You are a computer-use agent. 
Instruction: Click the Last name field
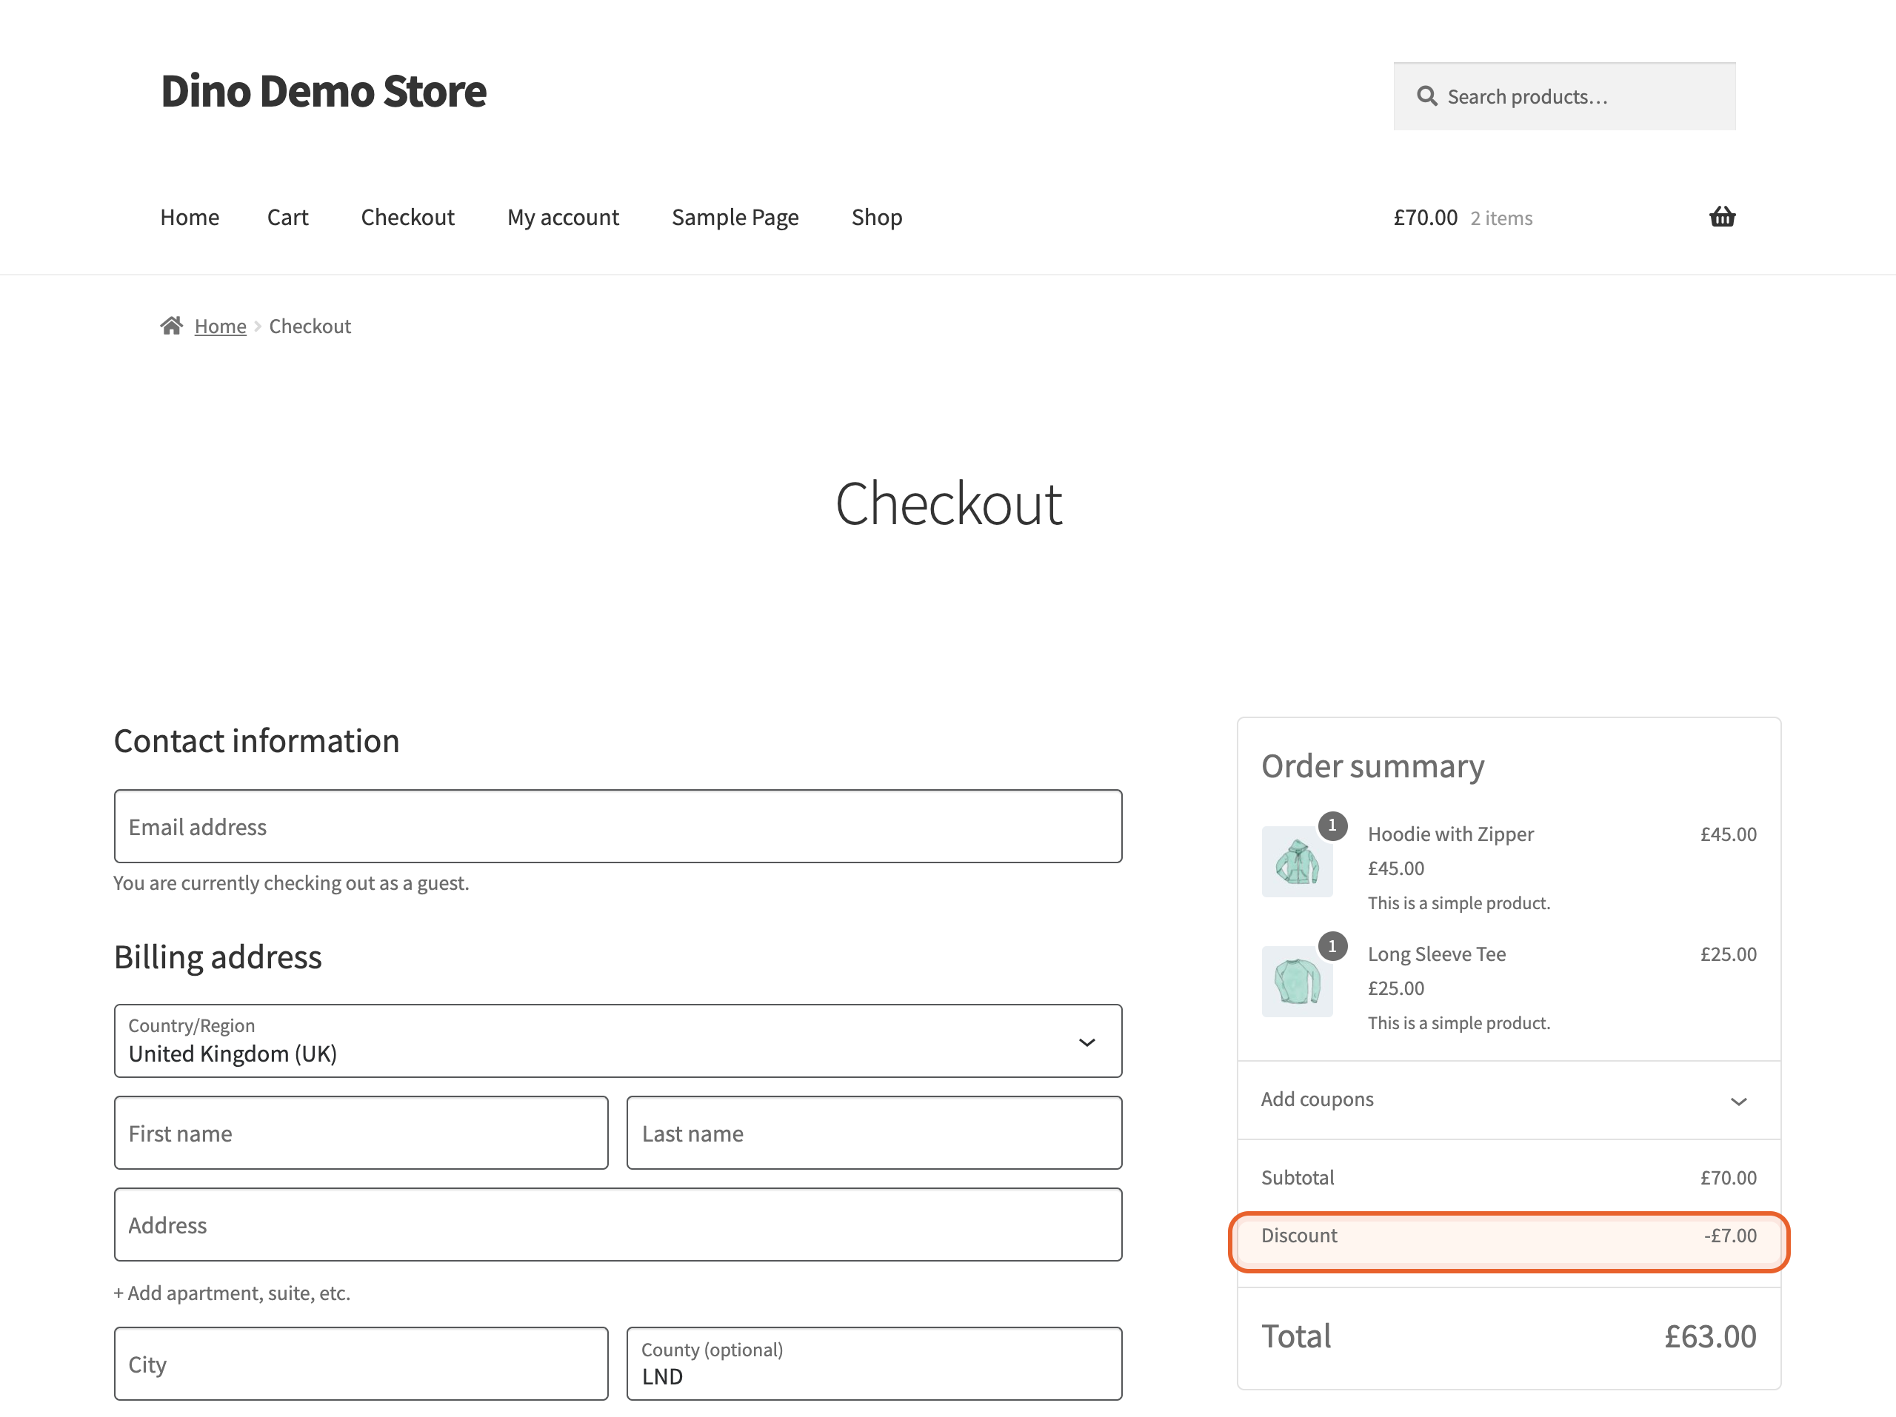pyautogui.click(x=874, y=1133)
